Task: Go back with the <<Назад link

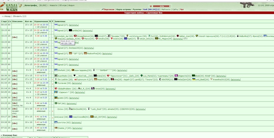Action: click(6, 16)
